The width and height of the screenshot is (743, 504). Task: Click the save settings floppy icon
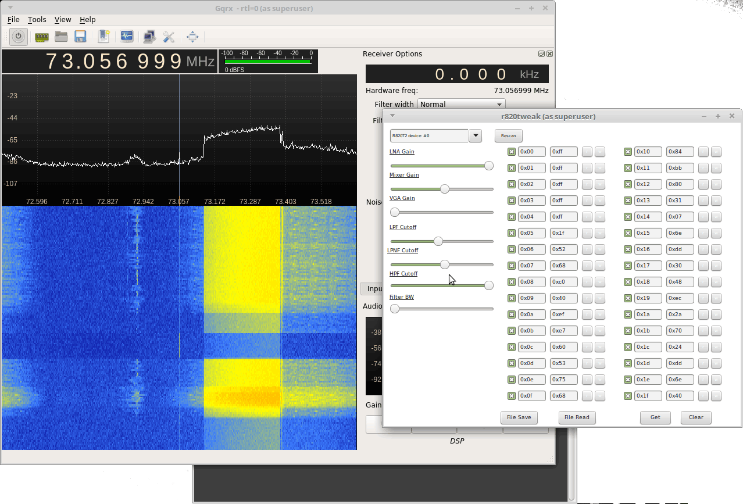[x=80, y=37]
